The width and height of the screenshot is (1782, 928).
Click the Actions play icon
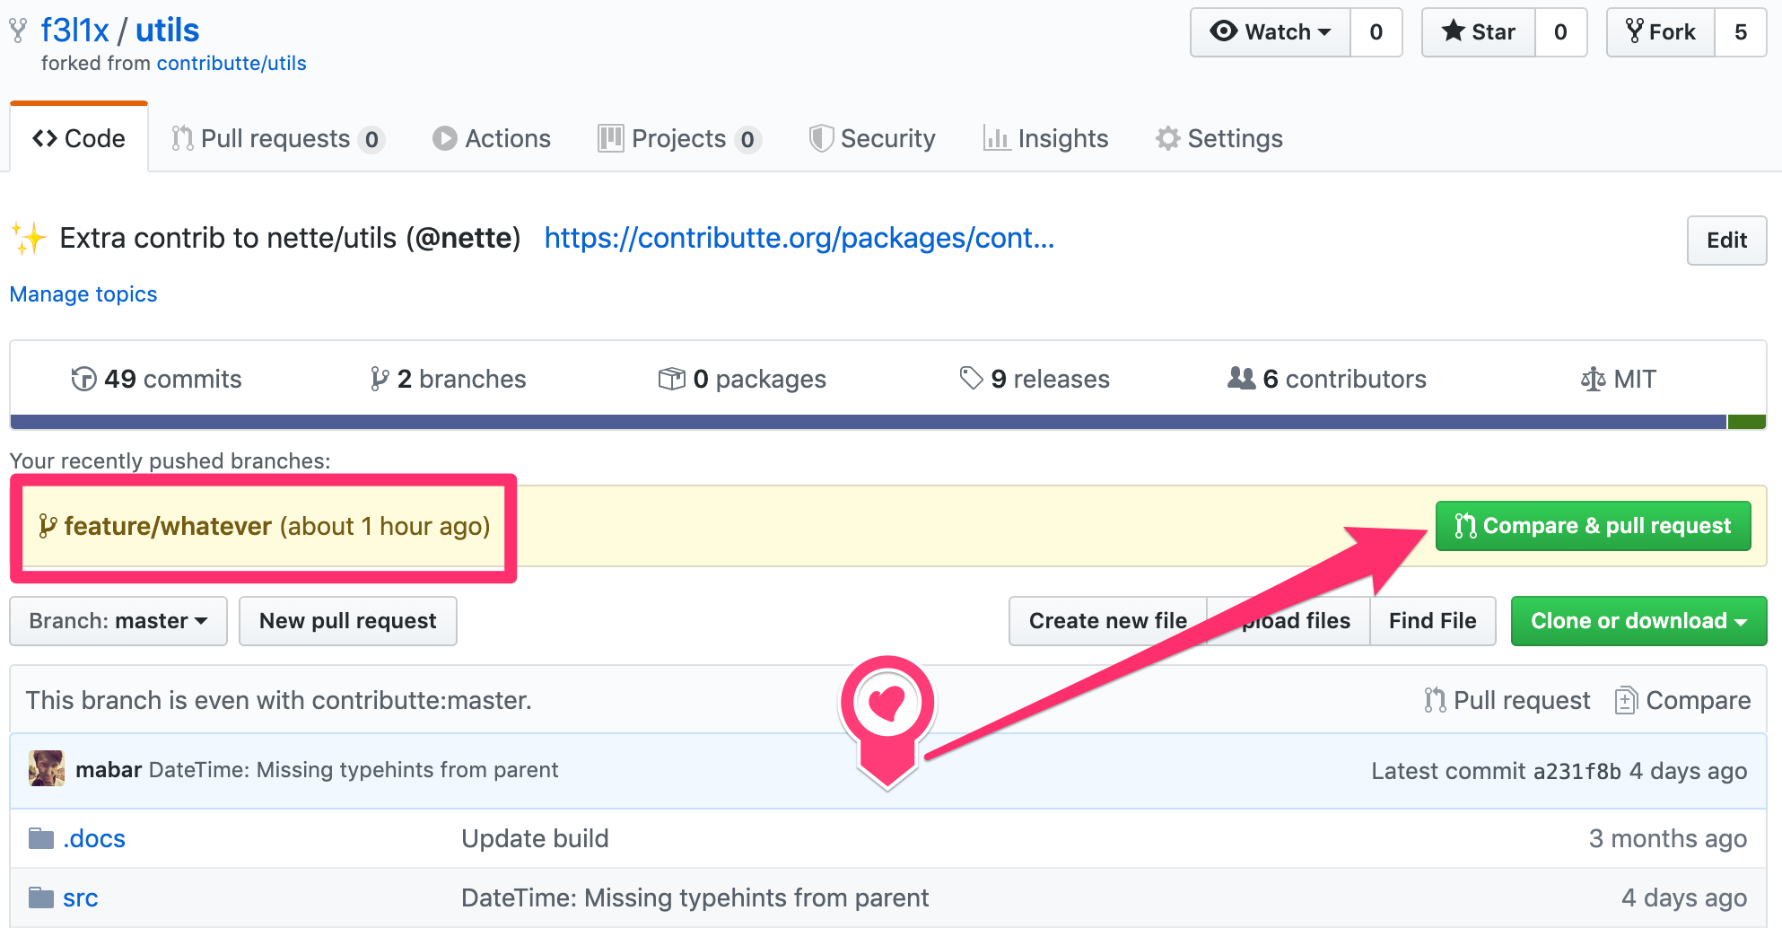coord(444,138)
